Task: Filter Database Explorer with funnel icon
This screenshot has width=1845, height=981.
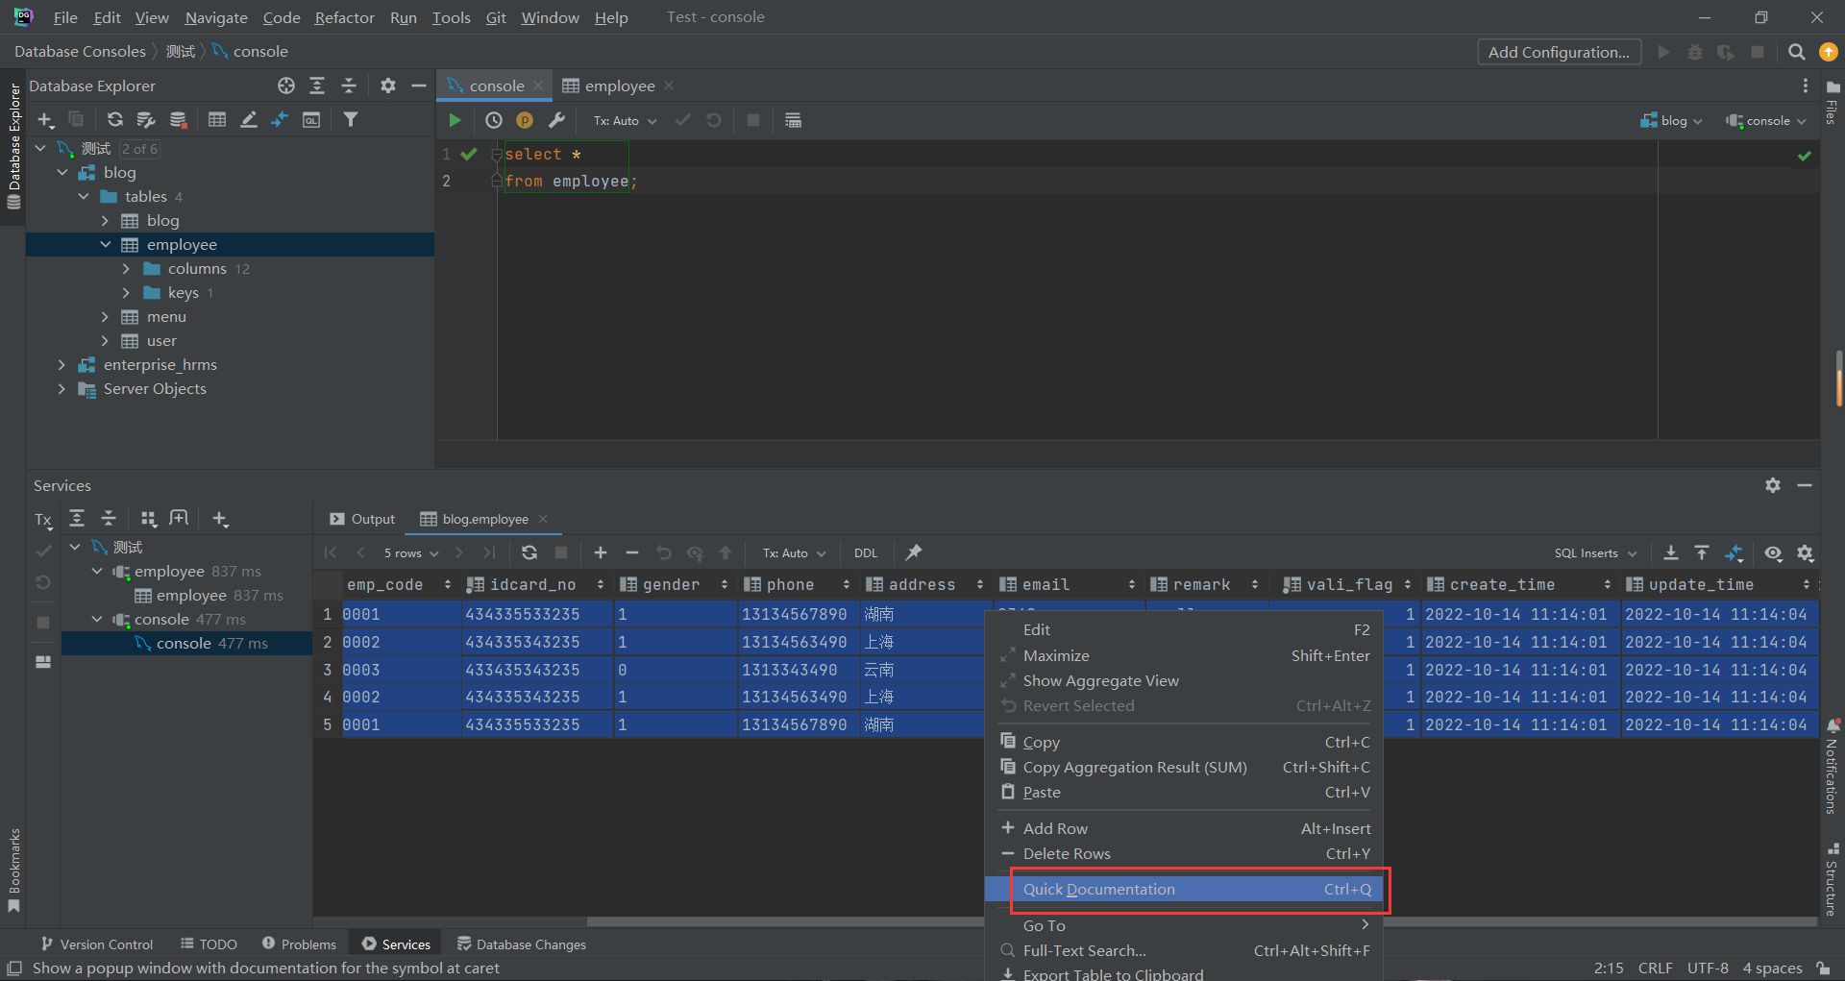Action: tap(351, 120)
